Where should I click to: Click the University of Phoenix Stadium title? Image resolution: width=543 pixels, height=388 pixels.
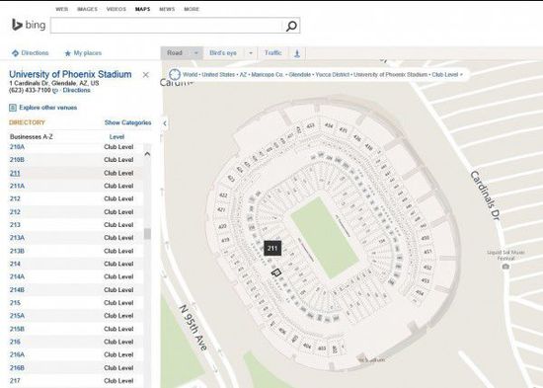[x=70, y=74]
